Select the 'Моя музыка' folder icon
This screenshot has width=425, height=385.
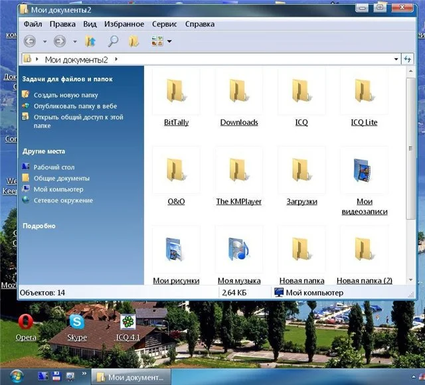coord(238,249)
